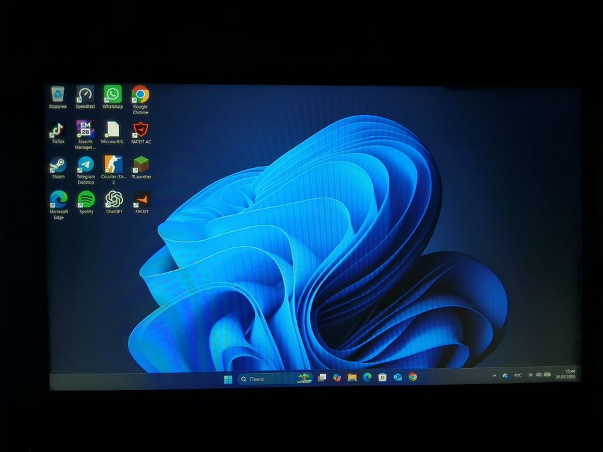Image resolution: width=603 pixels, height=452 pixels.
Task: Select the Counter-Strike 2 desktop icon
Action: [114, 170]
